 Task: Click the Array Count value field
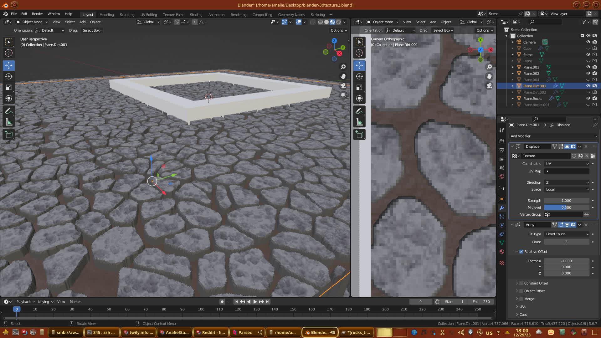coord(566,242)
